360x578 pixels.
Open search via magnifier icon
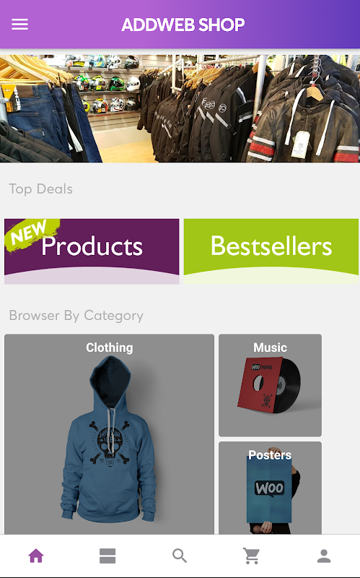click(180, 556)
